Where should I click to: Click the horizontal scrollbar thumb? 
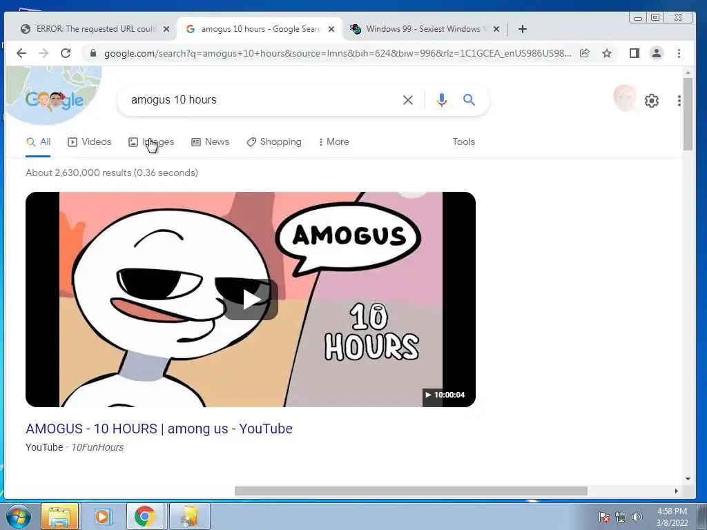tap(411, 491)
